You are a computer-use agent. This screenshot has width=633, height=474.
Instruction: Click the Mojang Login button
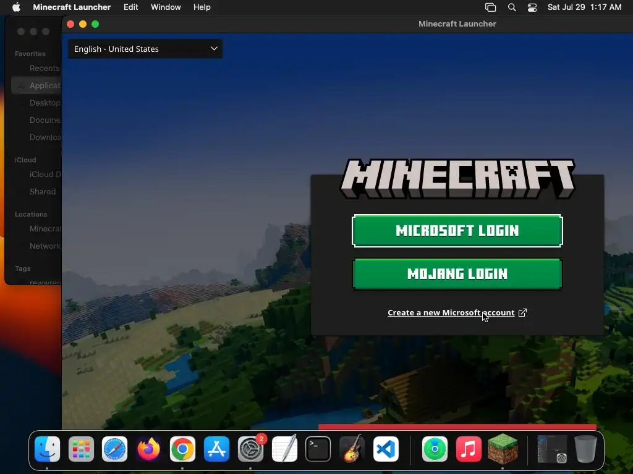(457, 274)
